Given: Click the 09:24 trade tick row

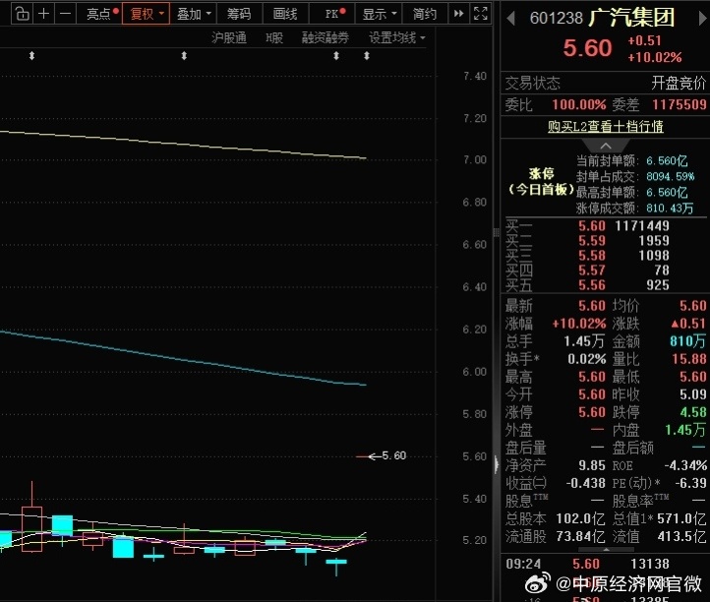Looking at the screenshot, I should (x=587, y=564).
